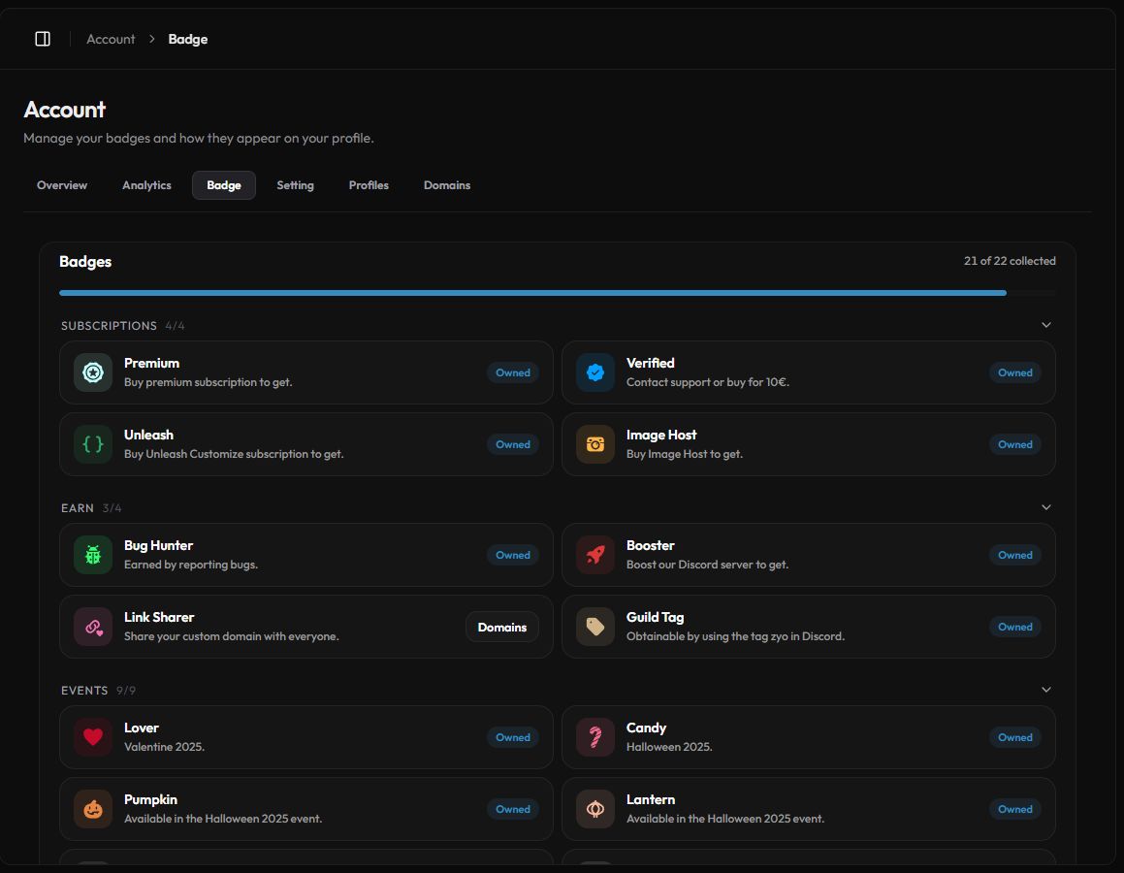Click the Owned tag on Candy
The height and width of the screenshot is (873, 1124).
1015,737
